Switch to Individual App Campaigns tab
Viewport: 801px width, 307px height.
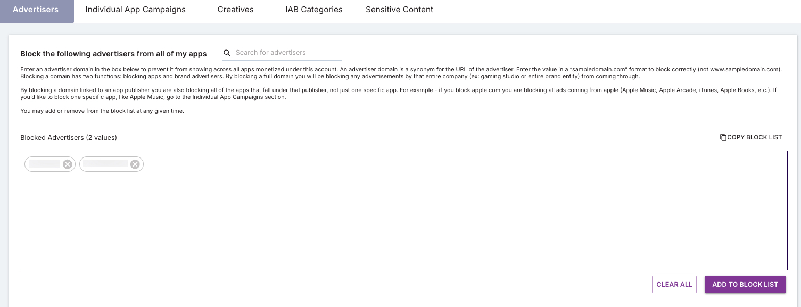click(135, 10)
